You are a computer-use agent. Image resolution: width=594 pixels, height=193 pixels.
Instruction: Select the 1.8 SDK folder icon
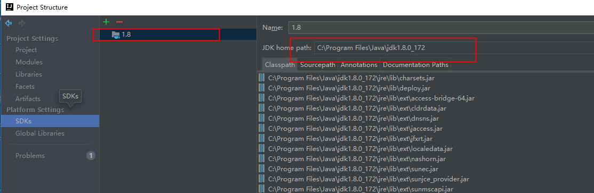[x=116, y=35]
